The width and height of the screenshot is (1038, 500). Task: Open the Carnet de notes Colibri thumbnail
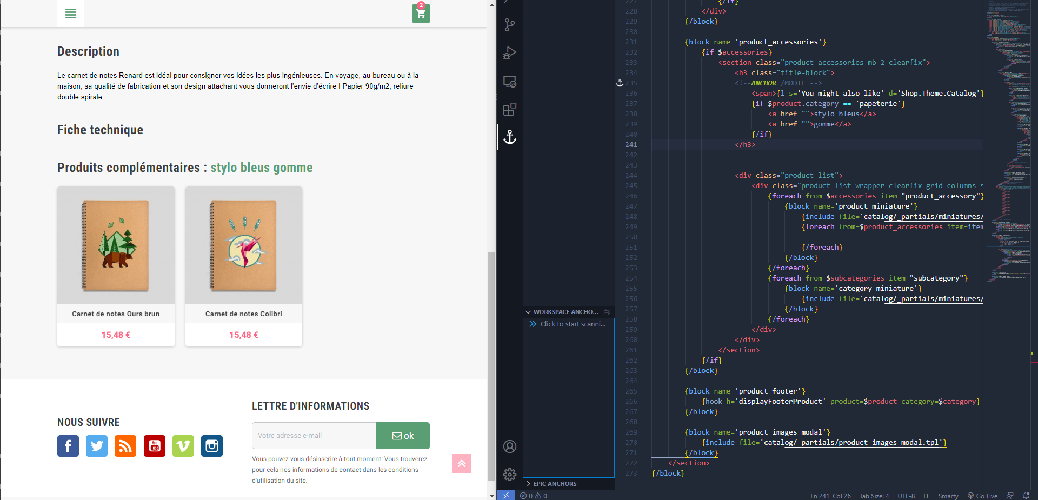pos(244,245)
